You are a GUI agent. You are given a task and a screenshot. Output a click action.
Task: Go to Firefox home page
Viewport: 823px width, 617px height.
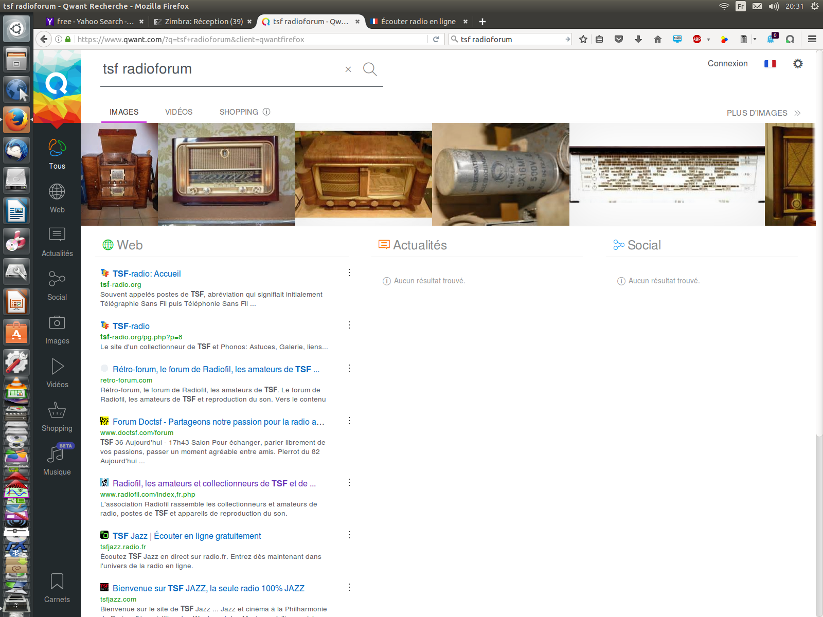coord(658,39)
